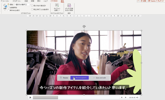Open the comments speech bubble icon
The height and width of the screenshot is (100, 165).
click(138, 1)
